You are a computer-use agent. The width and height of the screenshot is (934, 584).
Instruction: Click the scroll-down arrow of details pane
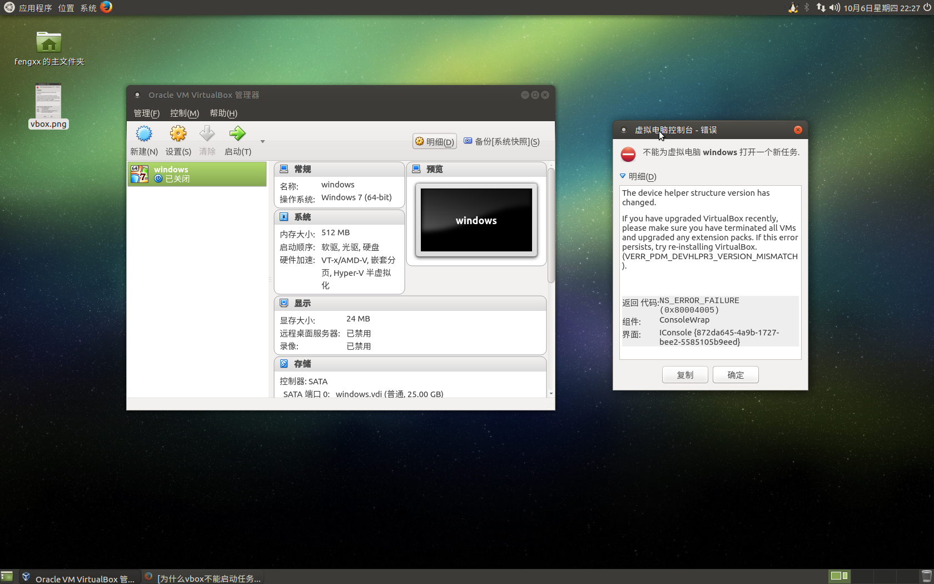click(551, 393)
